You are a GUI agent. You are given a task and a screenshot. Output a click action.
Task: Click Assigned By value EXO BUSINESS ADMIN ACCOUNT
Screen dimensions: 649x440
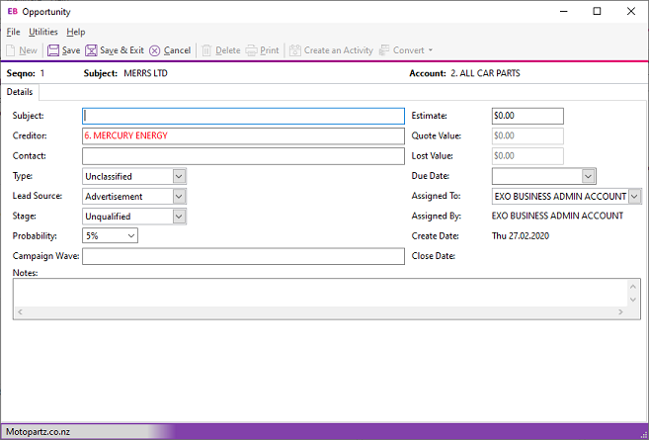pyautogui.click(x=557, y=216)
